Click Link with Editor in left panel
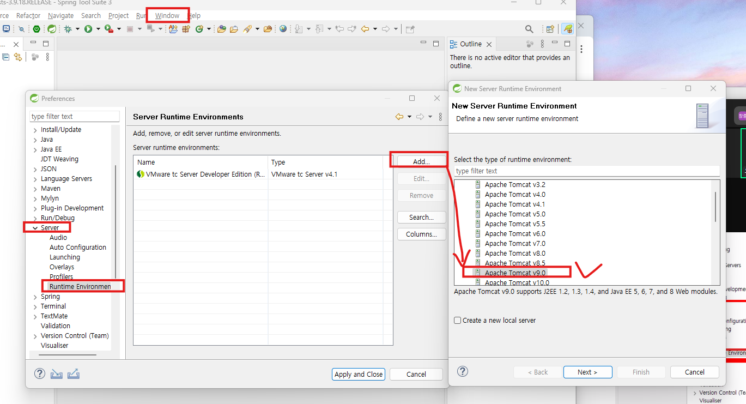This screenshot has width=746, height=404. tap(18, 57)
